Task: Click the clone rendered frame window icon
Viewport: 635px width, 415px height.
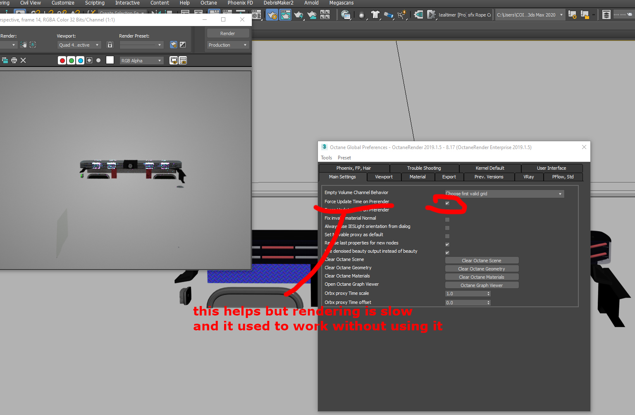Action: [x=5, y=60]
